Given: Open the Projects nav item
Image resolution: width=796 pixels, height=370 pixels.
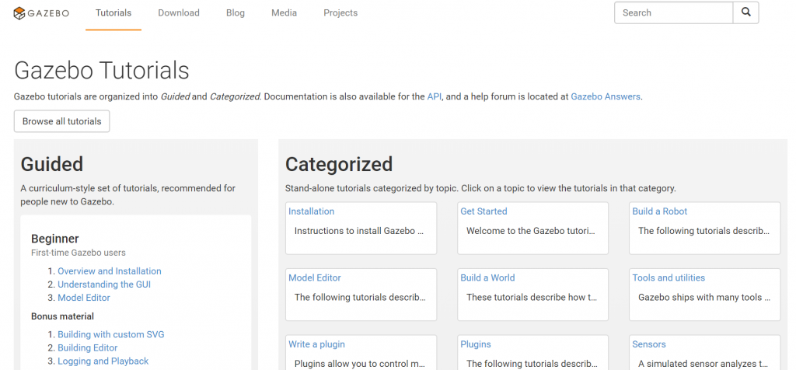Looking at the screenshot, I should point(340,12).
